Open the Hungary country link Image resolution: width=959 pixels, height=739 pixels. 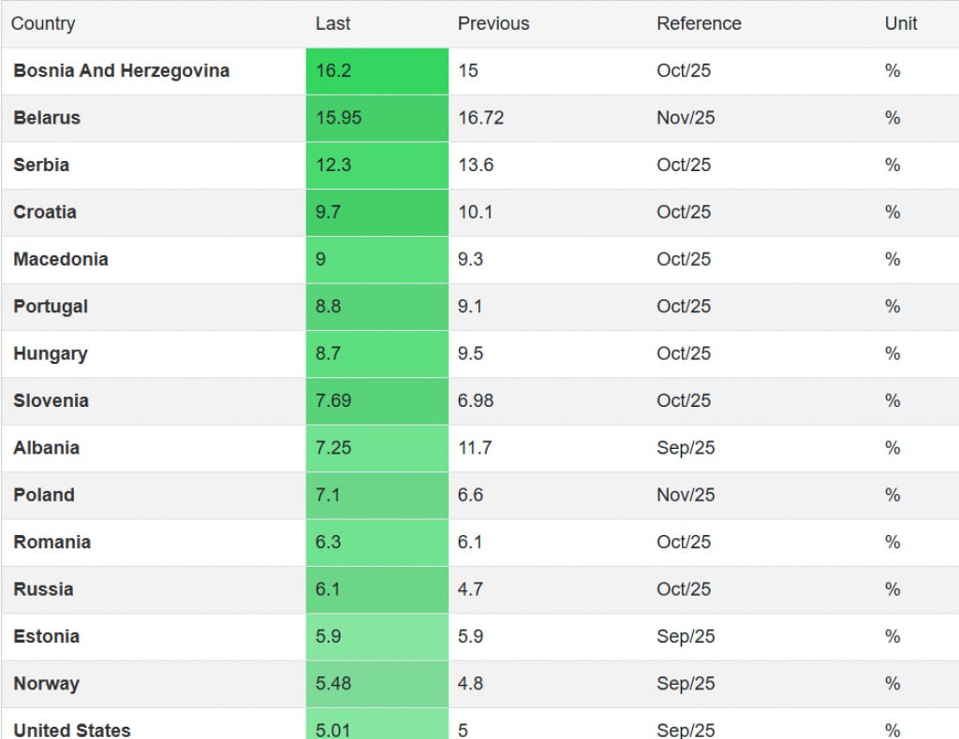pos(51,354)
